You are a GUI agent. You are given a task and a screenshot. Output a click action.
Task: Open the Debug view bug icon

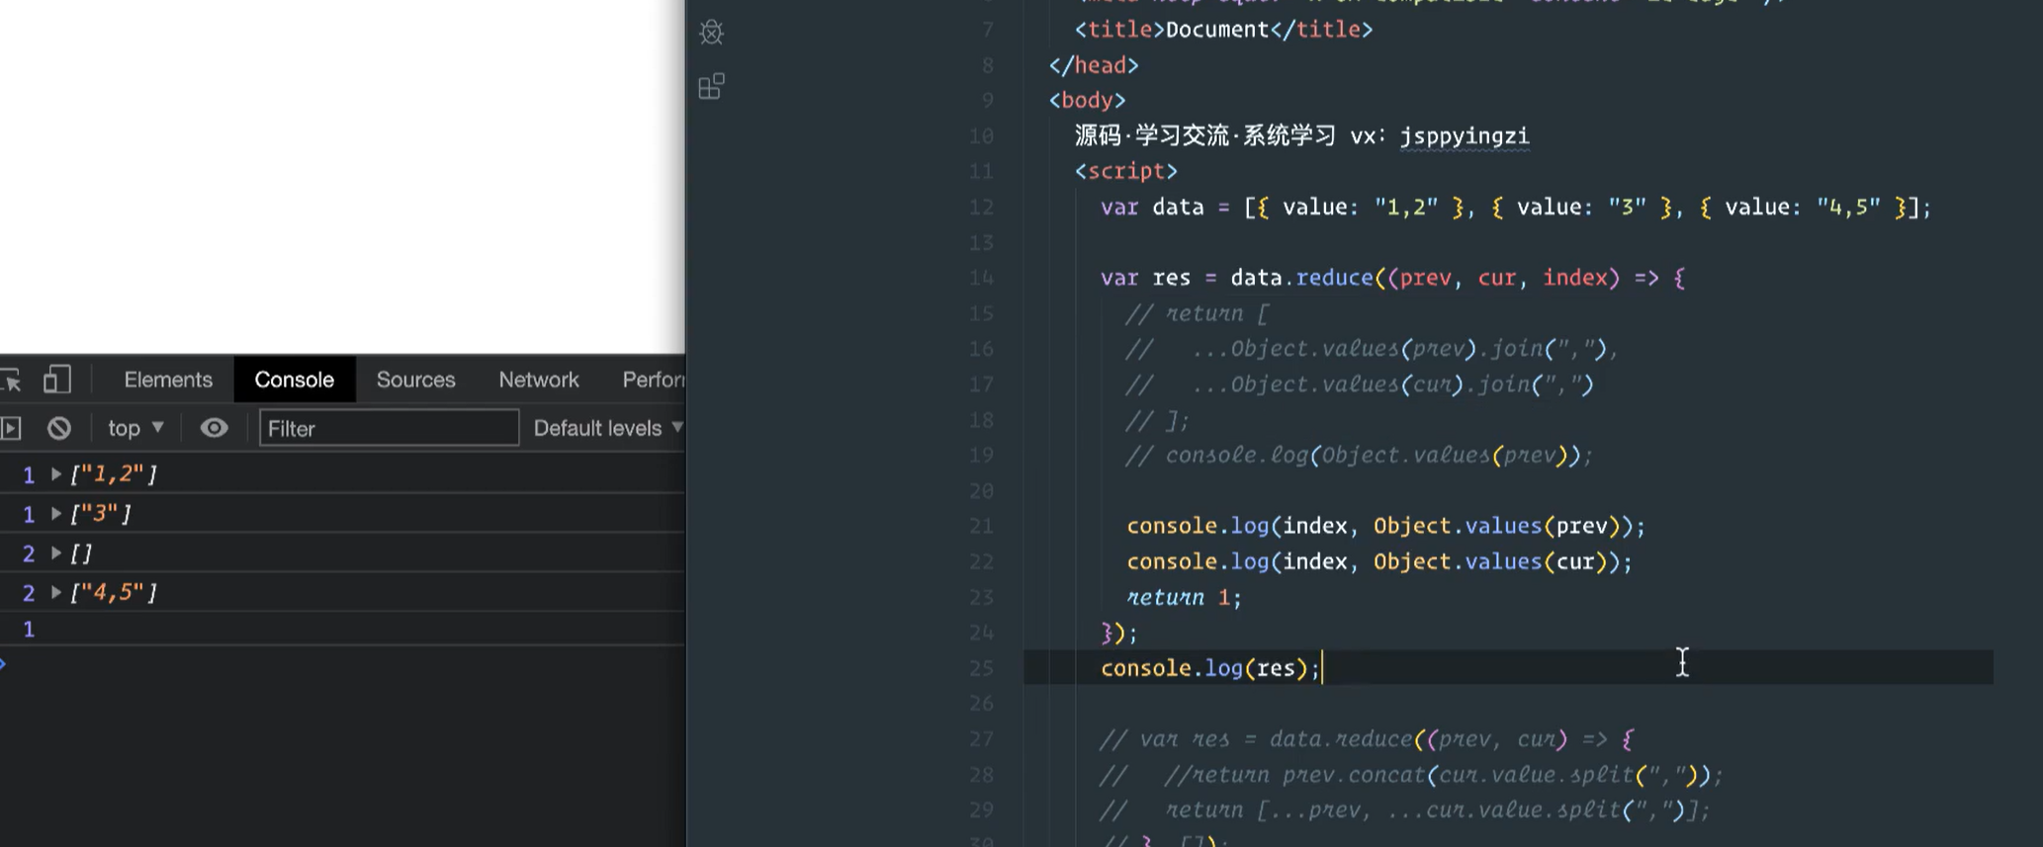711,33
